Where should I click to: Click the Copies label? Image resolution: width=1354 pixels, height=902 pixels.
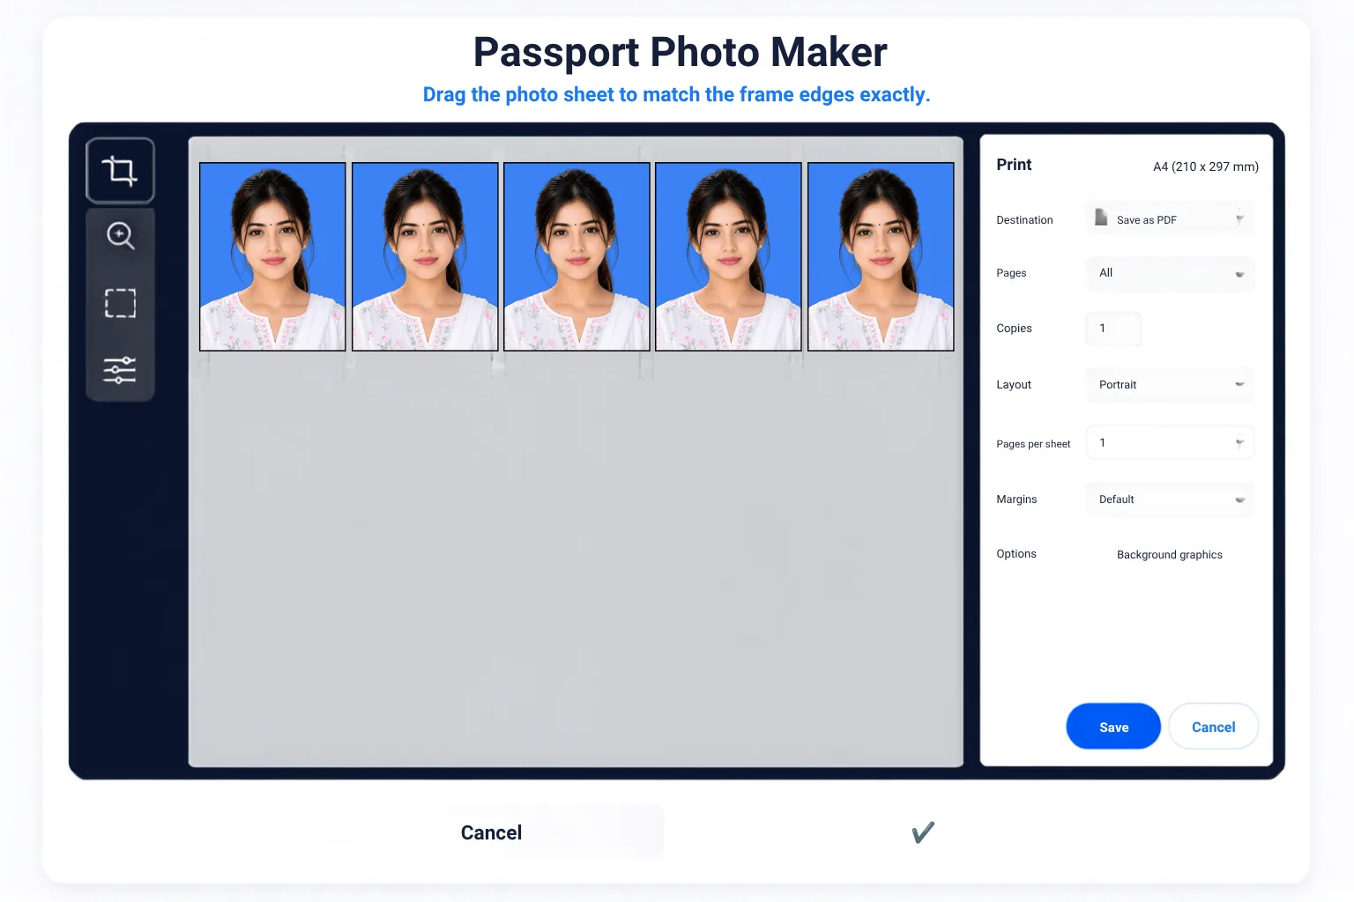1014,329
